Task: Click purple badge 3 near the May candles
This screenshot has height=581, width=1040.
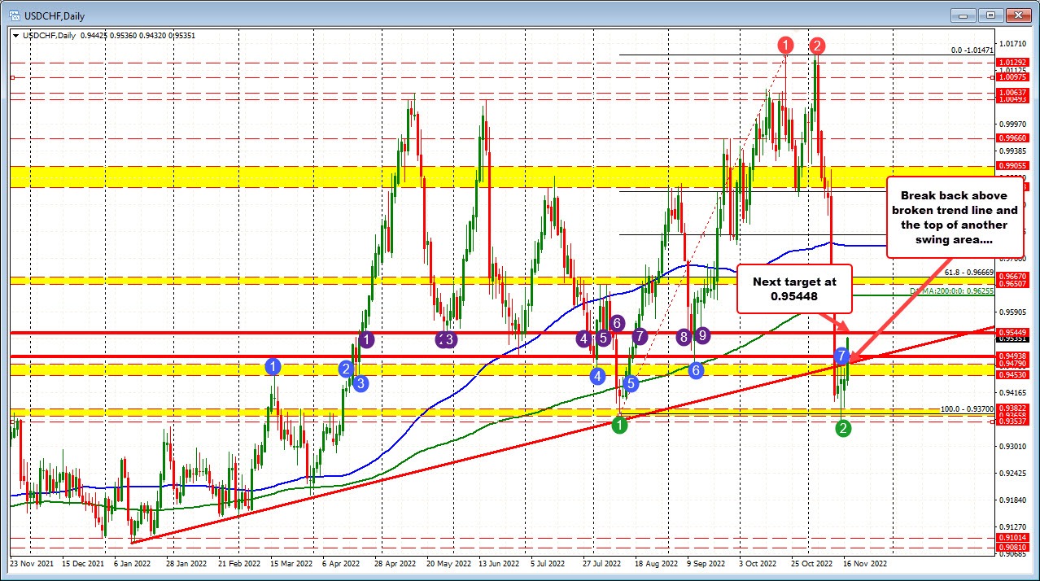Action: (446, 341)
